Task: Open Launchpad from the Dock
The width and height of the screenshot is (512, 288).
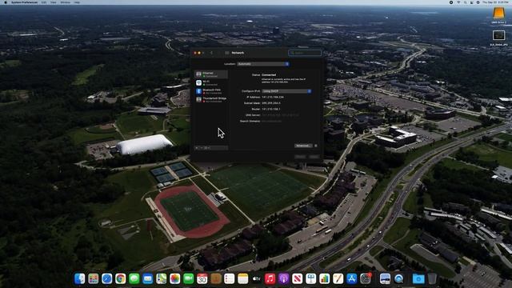Action: pos(94,278)
